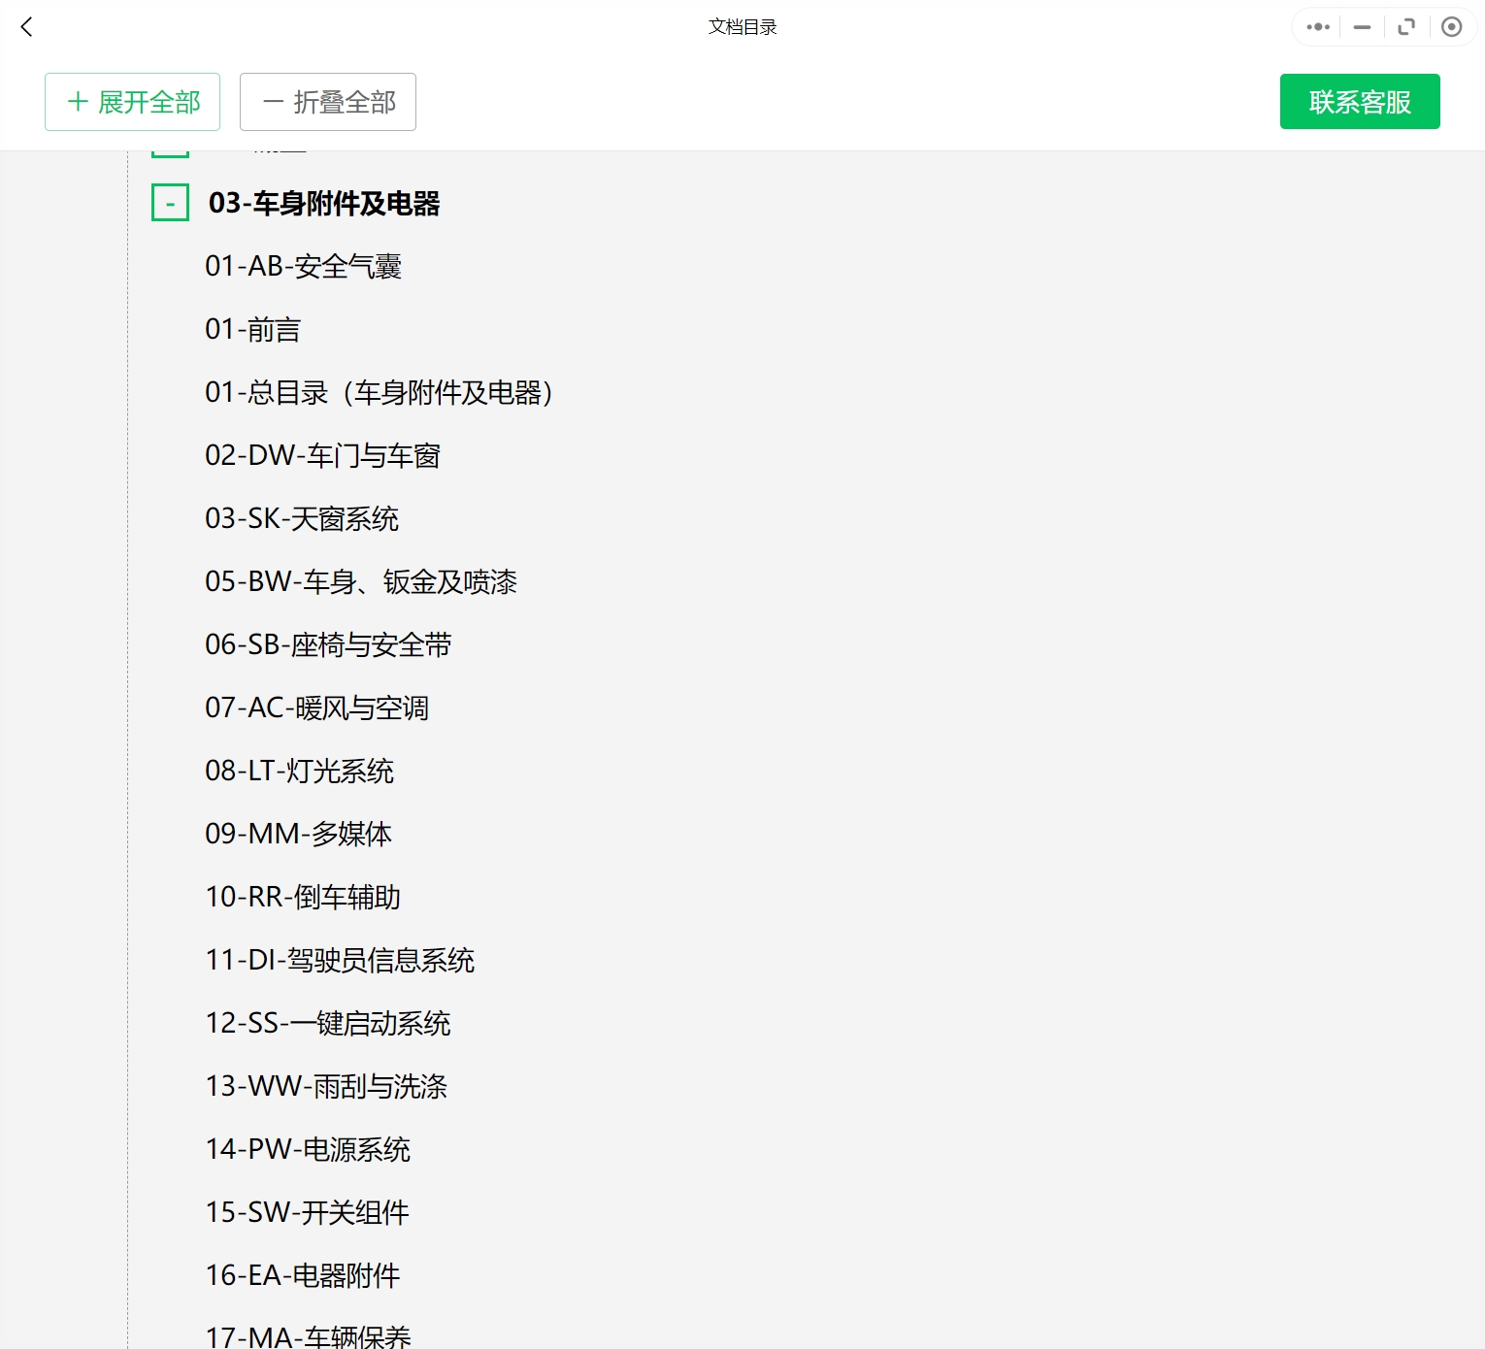Open the 01-AB-安全气囊 document
Image resolution: width=1485 pixels, height=1349 pixels.
pos(306,266)
